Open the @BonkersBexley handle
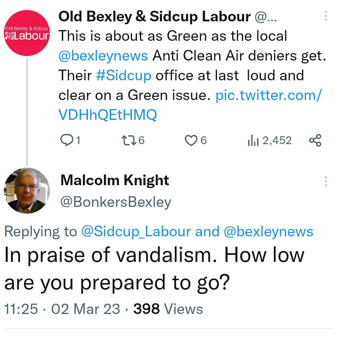Screen dimensions: 337x337 116,202
